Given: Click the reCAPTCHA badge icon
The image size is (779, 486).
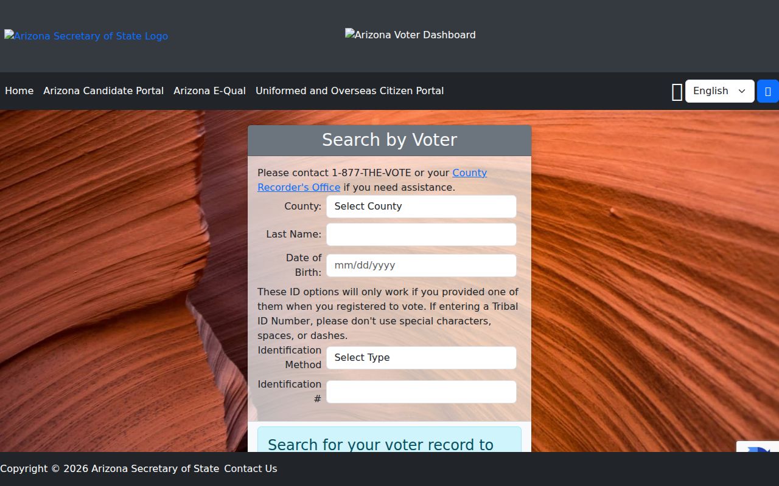Looking at the screenshot, I should click(758, 447).
